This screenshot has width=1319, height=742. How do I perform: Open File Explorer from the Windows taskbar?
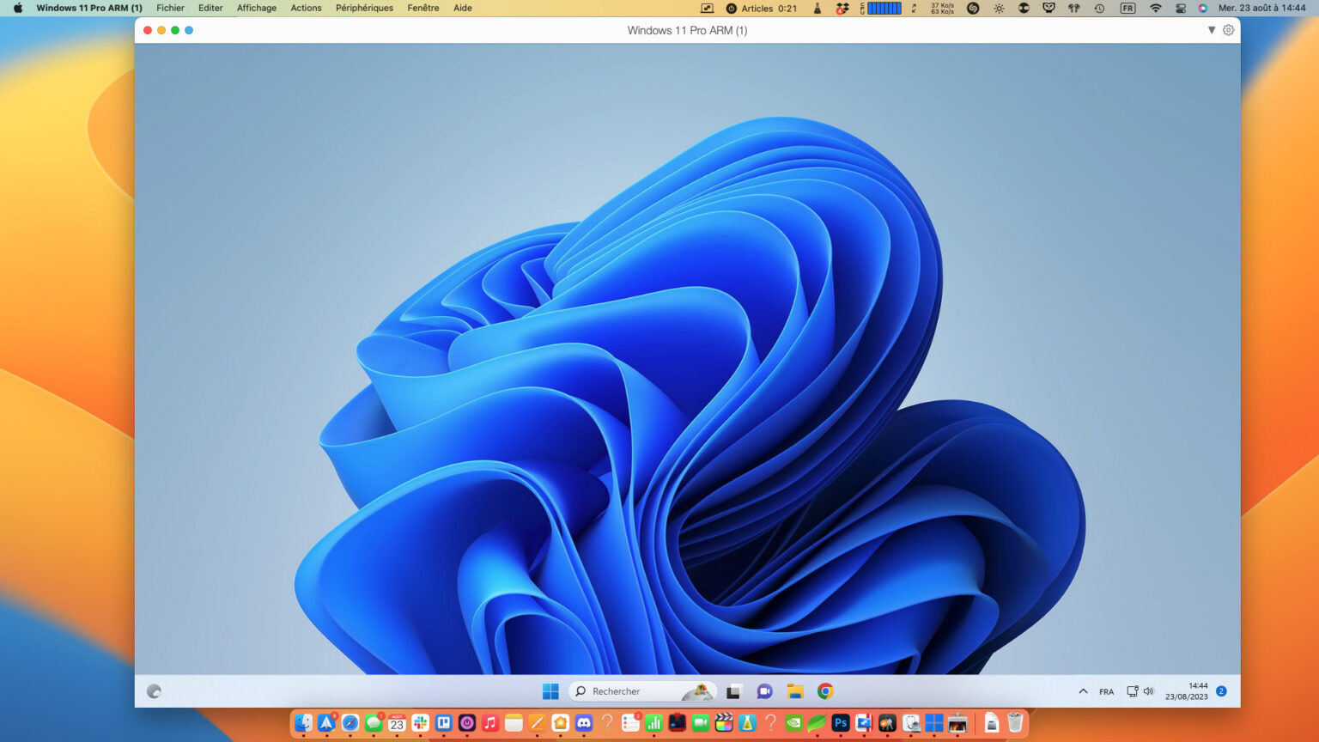[x=794, y=691]
